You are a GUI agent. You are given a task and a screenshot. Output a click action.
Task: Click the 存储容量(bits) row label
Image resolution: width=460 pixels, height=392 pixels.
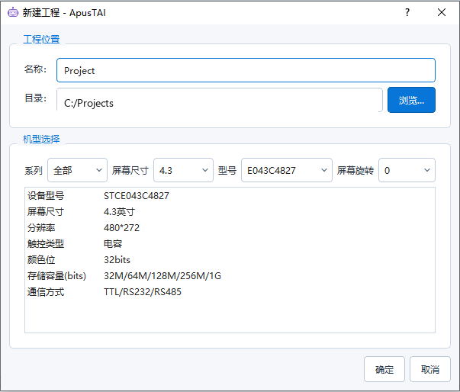[x=56, y=276]
